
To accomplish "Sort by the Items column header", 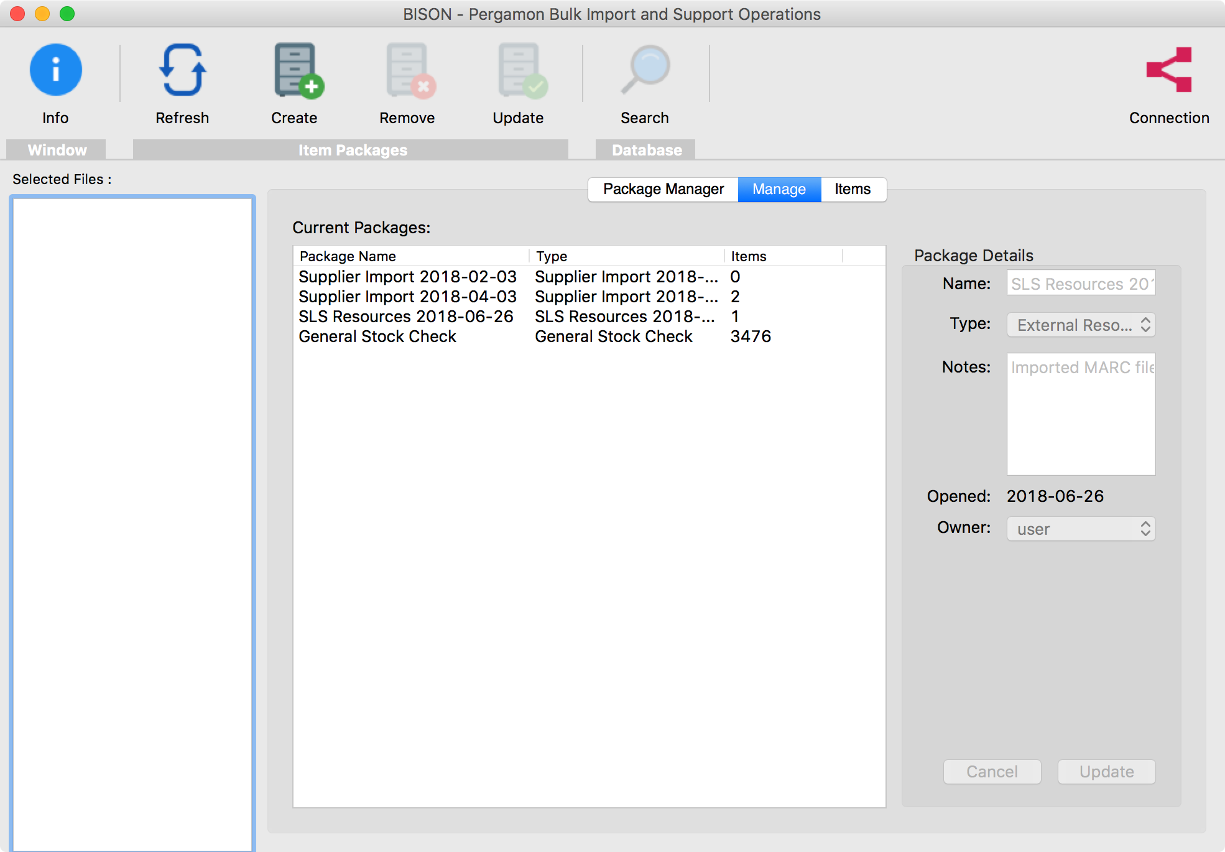I will (x=784, y=256).
